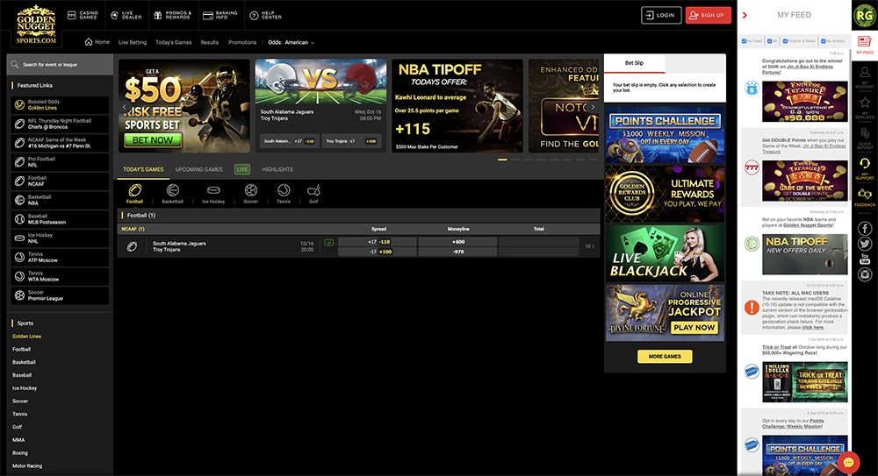Image resolution: width=878 pixels, height=476 pixels.
Task: Open Live Betting in navigation bar
Action: tap(133, 42)
